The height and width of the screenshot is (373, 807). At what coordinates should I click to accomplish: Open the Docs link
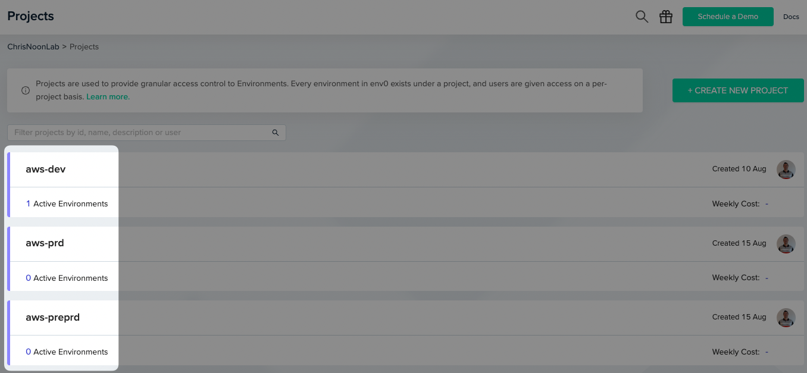[x=791, y=17]
